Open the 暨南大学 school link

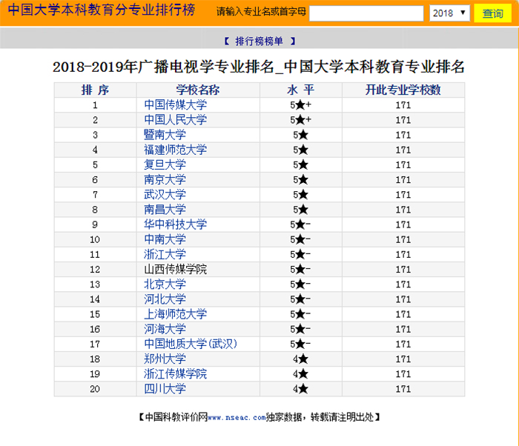click(165, 135)
